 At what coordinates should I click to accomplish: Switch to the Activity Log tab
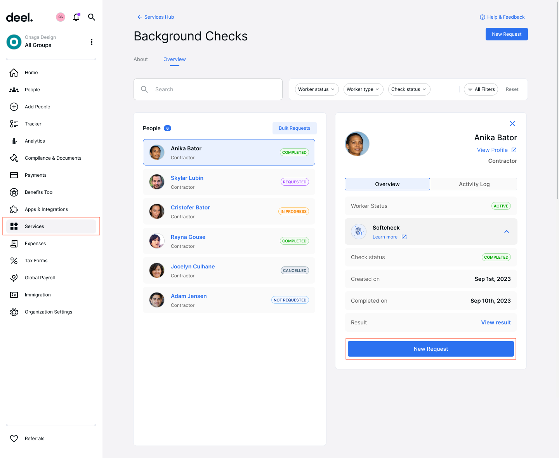474,184
